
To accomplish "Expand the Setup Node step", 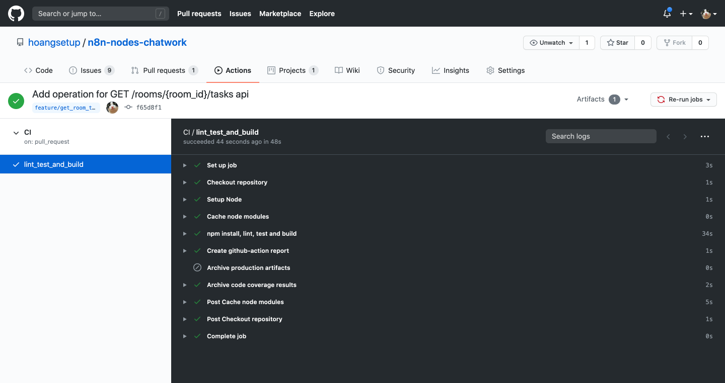I will click(185, 200).
